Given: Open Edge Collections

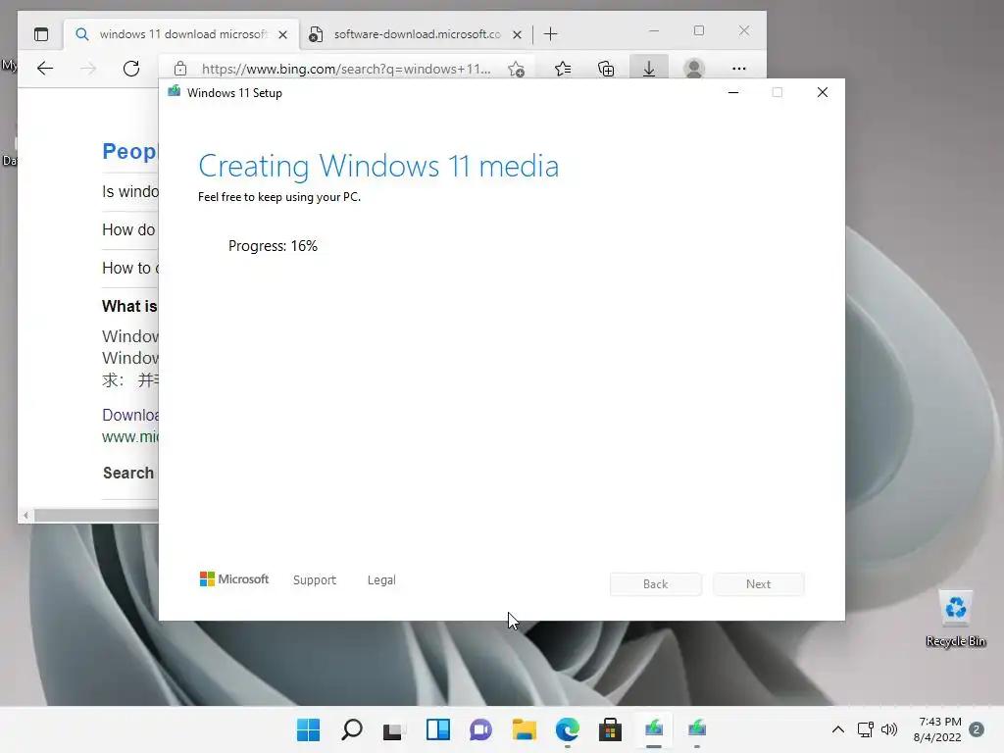Looking at the screenshot, I should click(x=606, y=69).
